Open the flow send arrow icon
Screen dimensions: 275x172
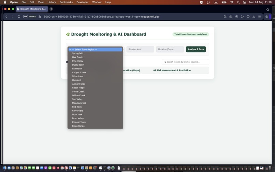(242, 17)
